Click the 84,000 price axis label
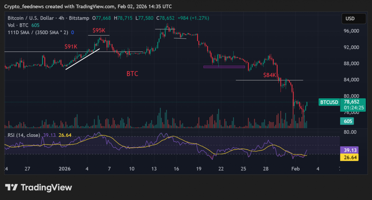This screenshot has width=372, height=200. coord(351,80)
